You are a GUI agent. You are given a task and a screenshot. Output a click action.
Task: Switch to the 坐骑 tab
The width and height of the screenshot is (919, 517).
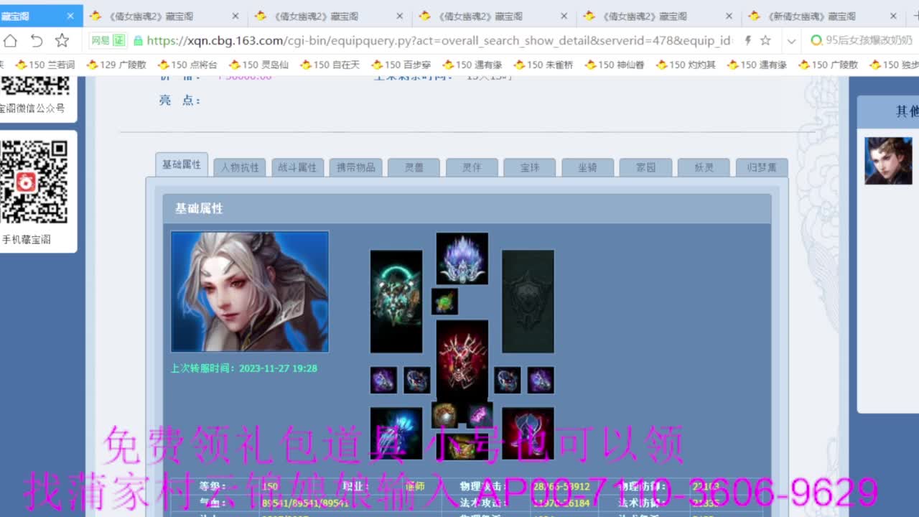point(587,167)
